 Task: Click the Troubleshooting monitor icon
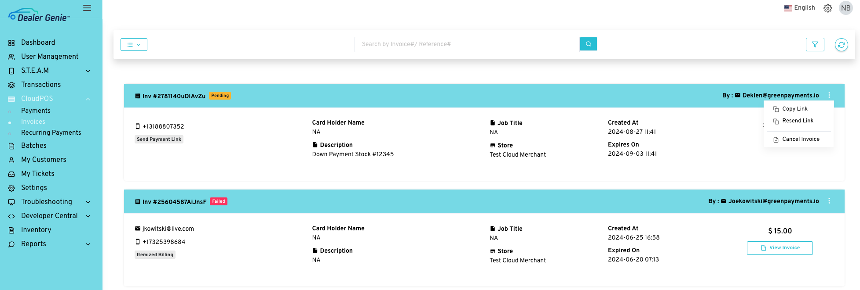(x=11, y=202)
